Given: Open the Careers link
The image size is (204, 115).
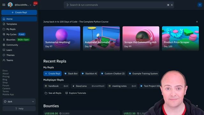Looking at the screenshot, I should coord(6,88).
